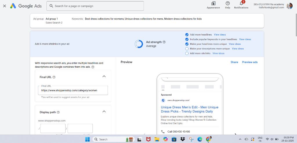Open Preview ads
The height and width of the screenshot is (143, 297).
250,62
